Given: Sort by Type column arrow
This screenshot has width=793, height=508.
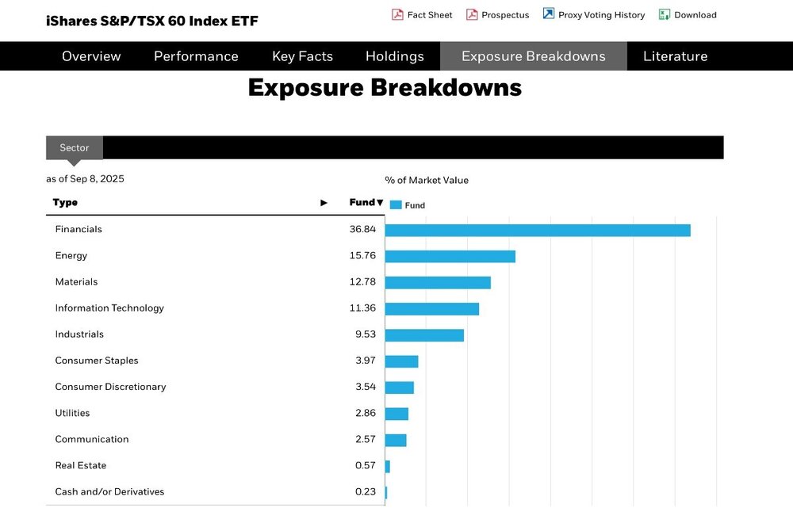Looking at the screenshot, I should (324, 203).
